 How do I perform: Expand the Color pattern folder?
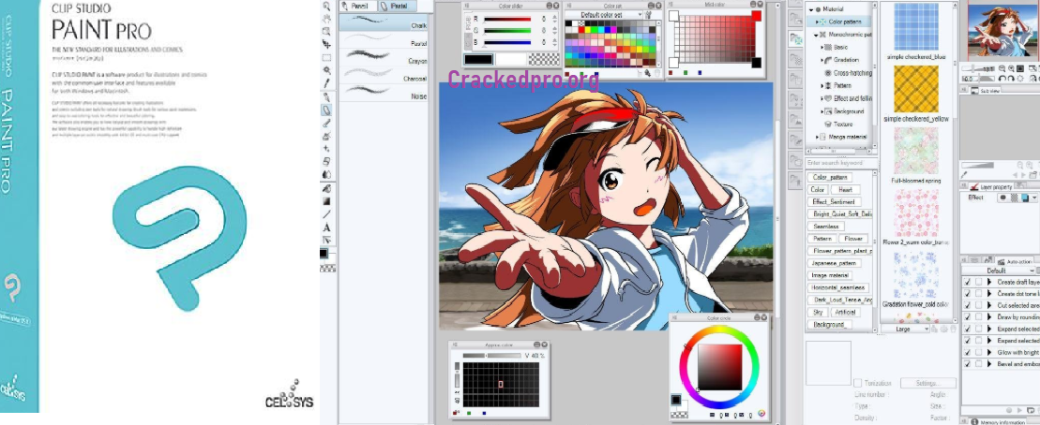pyautogui.click(x=817, y=22)
